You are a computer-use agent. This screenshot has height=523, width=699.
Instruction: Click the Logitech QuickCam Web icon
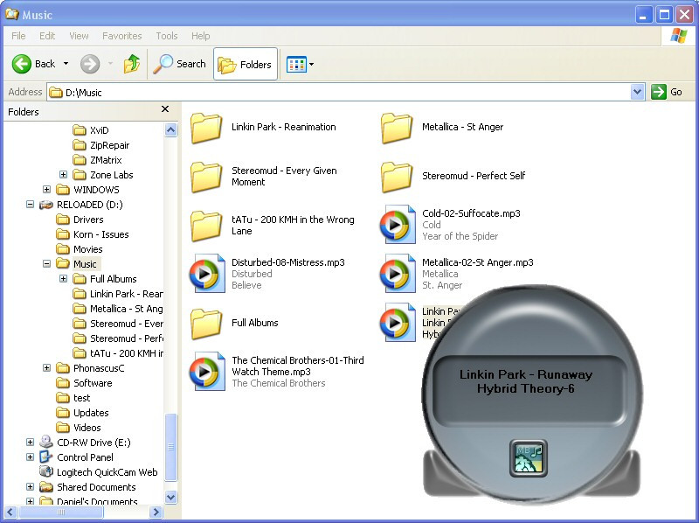click(x=46, y=471)
